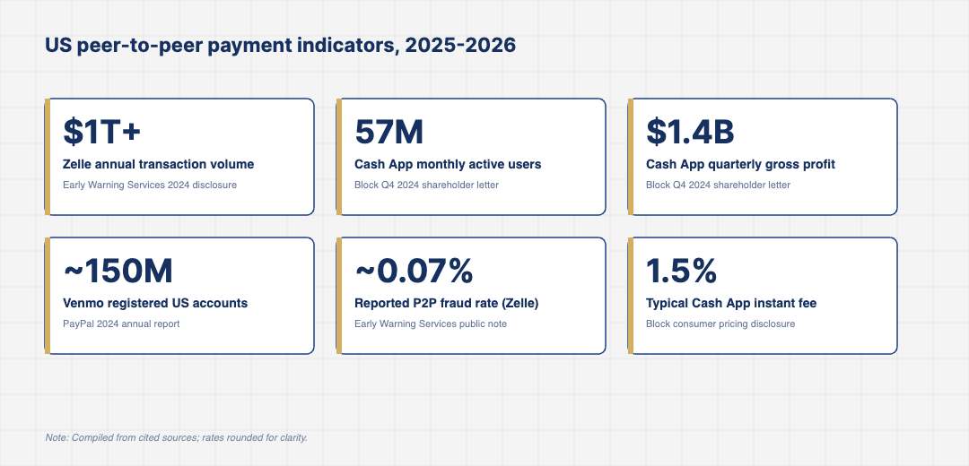Screen dimensions: 969x466
Task: Click 'Venmo registered US accounts' label
Action: click(x=155, y=303)
